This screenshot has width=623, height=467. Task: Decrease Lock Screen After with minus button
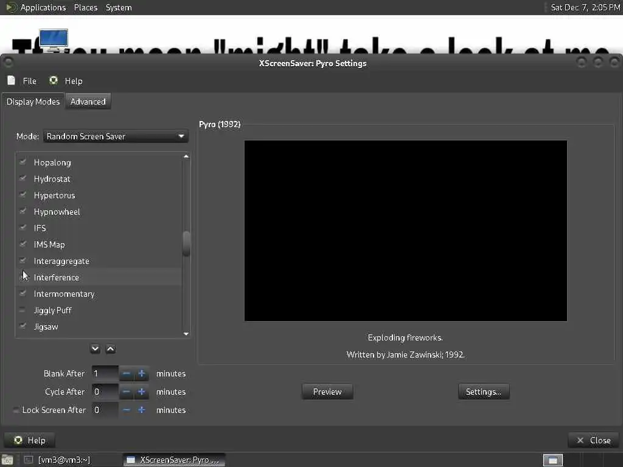(x=127, y=410)
